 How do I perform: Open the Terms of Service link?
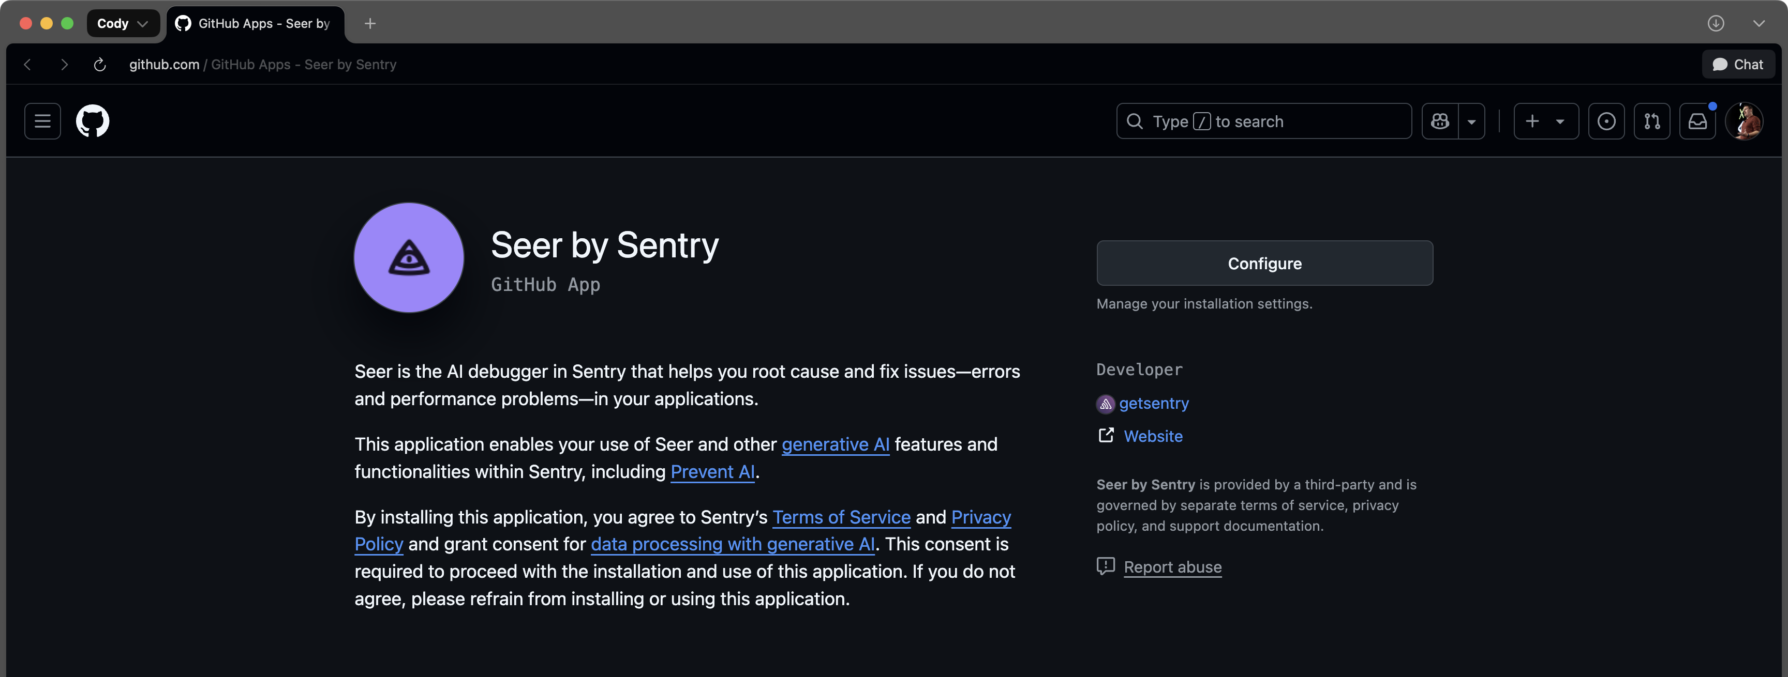pyautogui.click(x=841, y=517)
